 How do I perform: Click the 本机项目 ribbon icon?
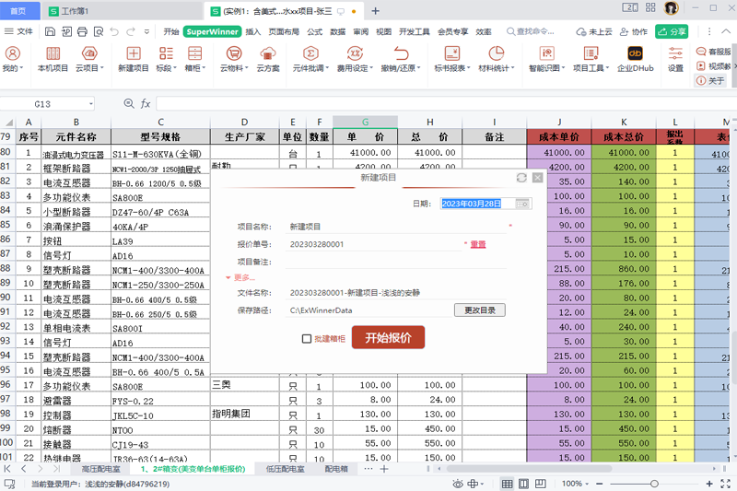[x=53, y=59]
